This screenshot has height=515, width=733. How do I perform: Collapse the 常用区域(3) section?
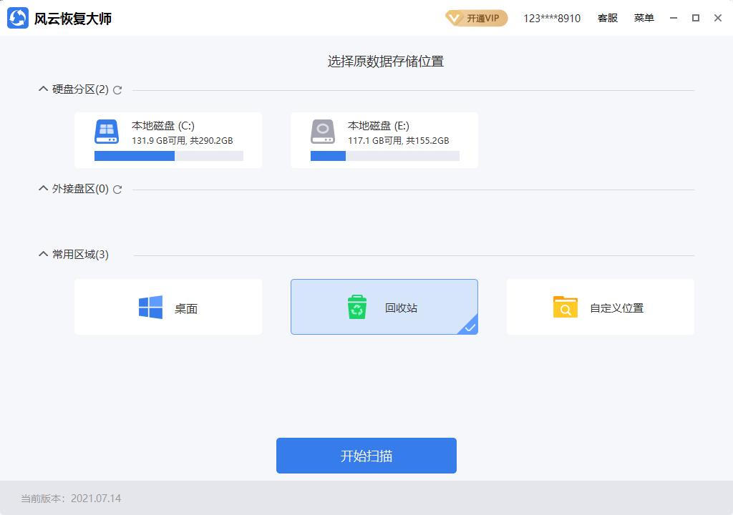coord(43,254)
